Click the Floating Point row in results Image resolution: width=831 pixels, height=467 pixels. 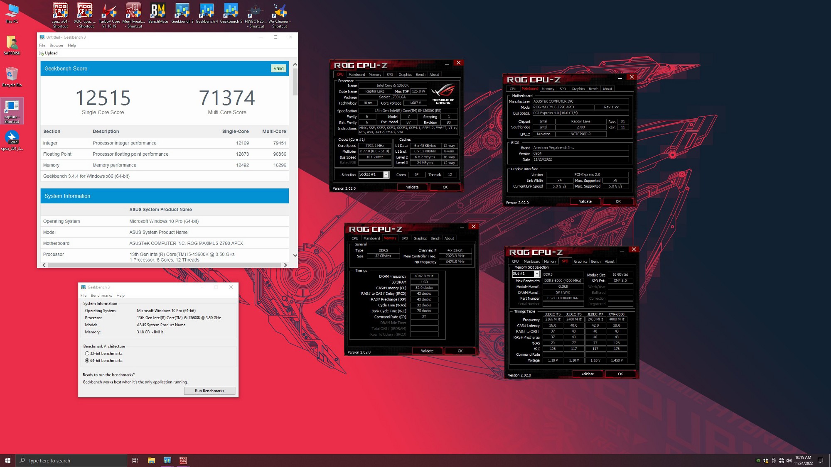pyautogui.click(x=165, y=154)
